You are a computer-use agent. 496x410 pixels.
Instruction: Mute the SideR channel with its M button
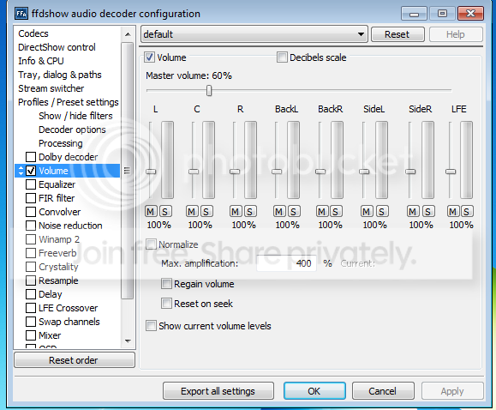pyautogui.click(x=413, y=211)
